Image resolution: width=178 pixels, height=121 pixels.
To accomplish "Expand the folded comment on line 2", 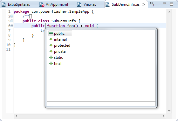I will pyautogui.click(x=12, y=16).
